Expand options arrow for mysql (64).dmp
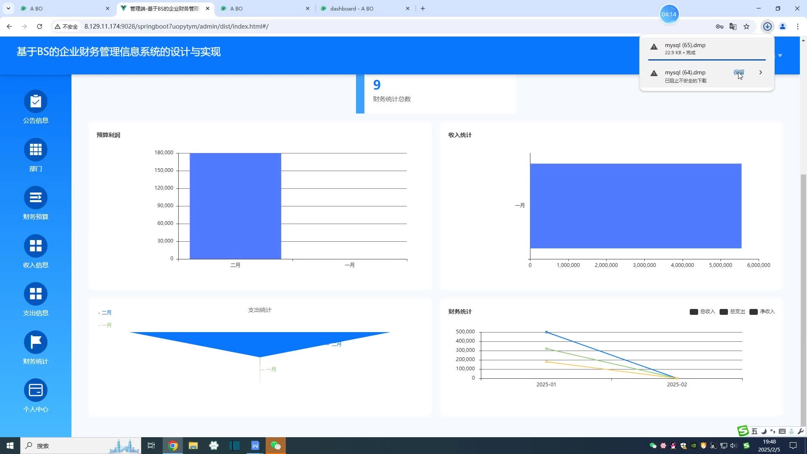807x454 pixels. coord(760,72)
